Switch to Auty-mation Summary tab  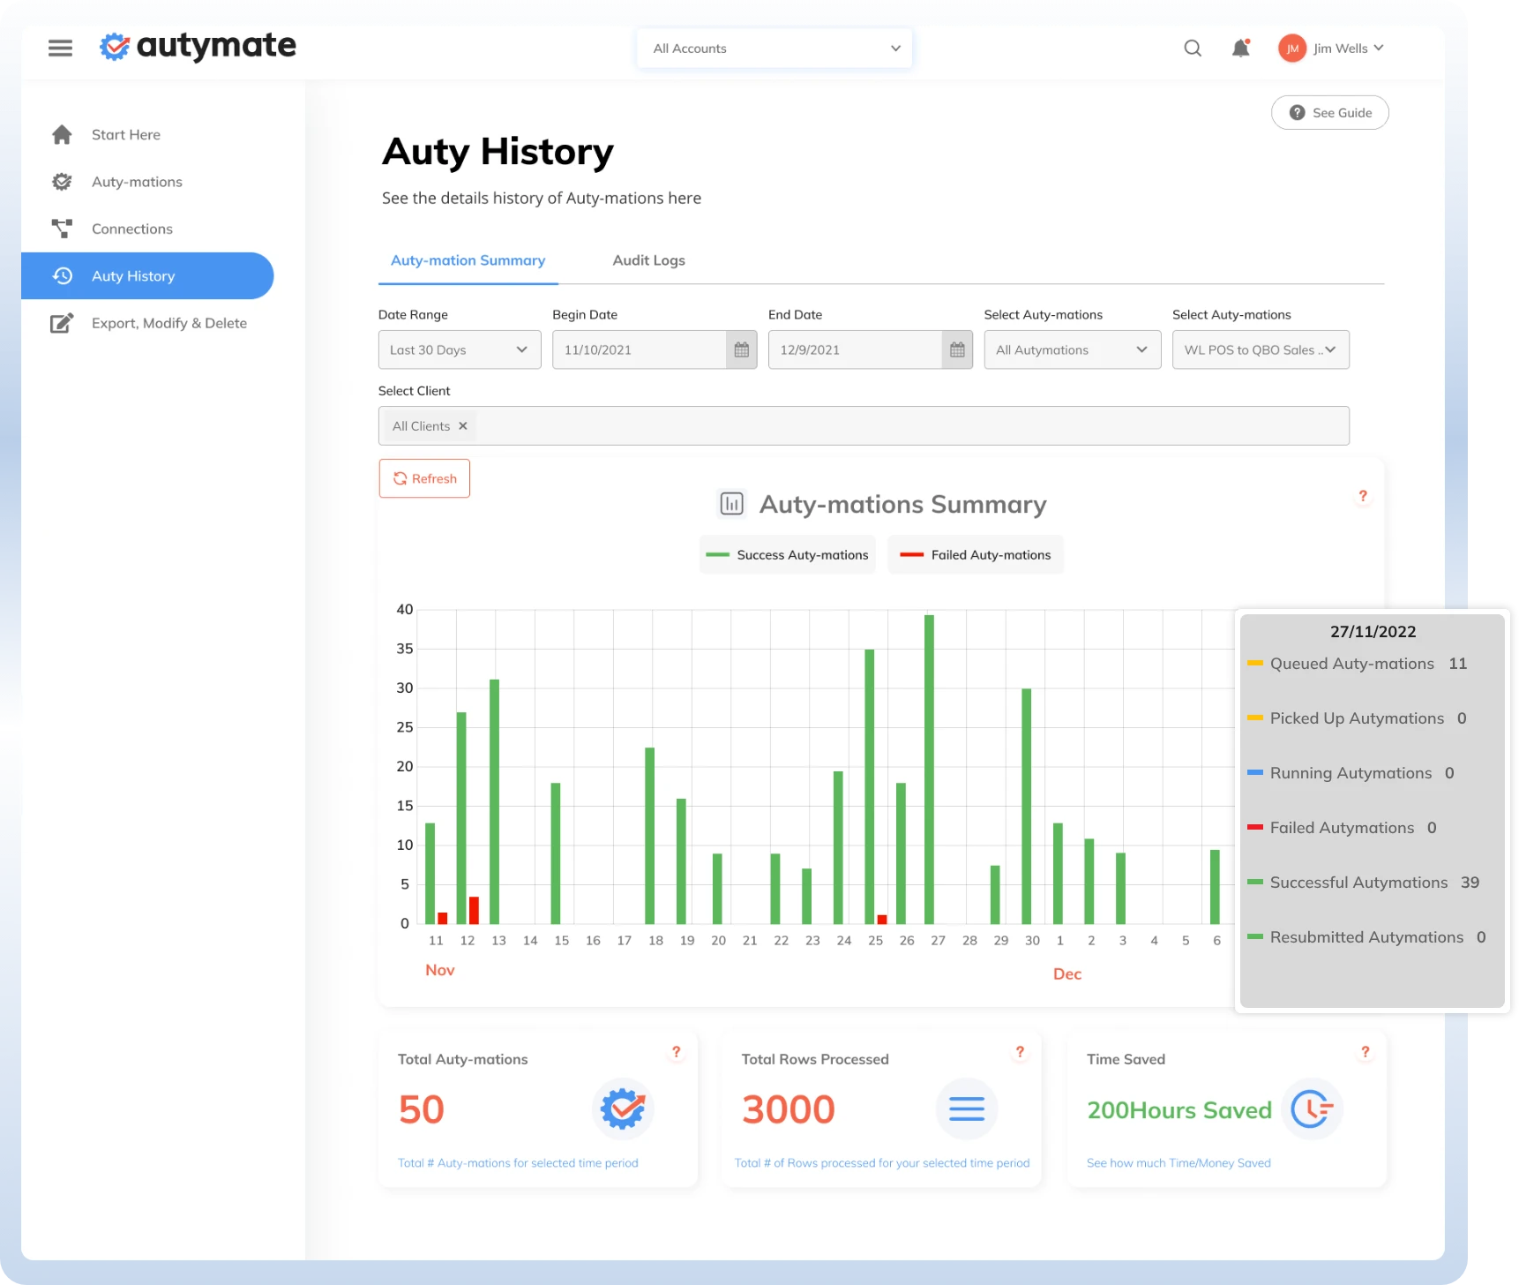click(x=468, y=260)
